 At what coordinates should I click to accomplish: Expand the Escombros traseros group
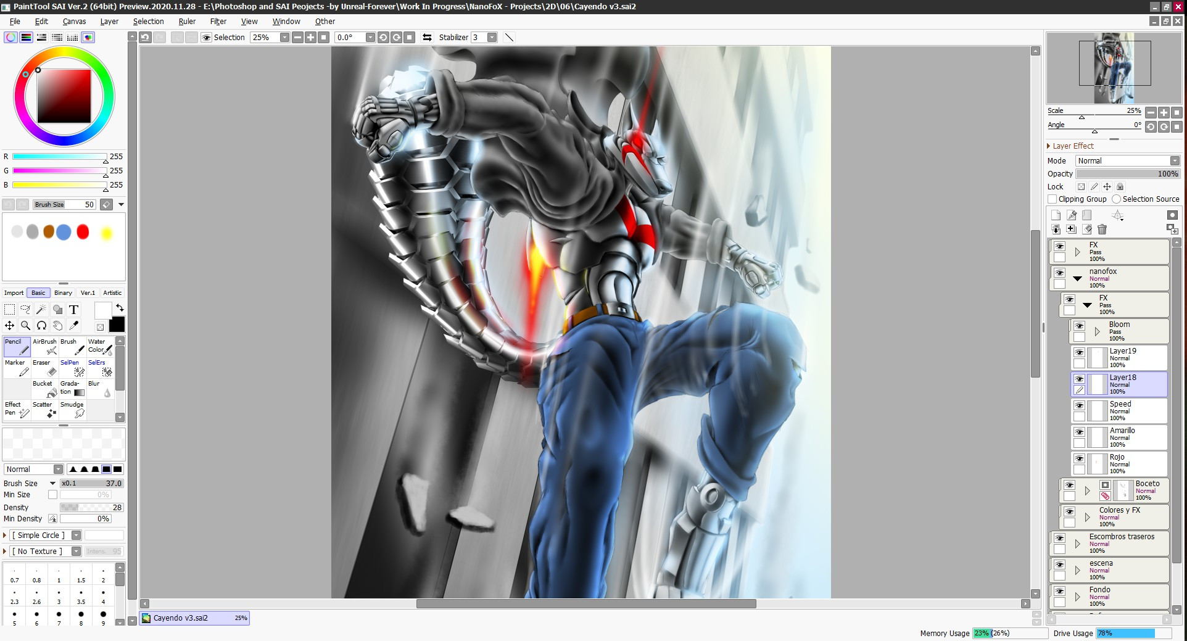[1077, 544]
